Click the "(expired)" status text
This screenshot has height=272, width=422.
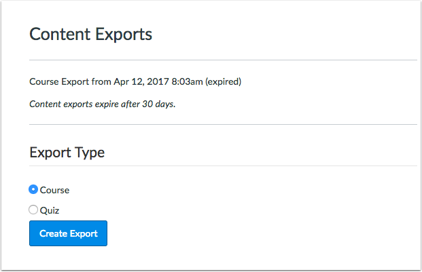223,82
